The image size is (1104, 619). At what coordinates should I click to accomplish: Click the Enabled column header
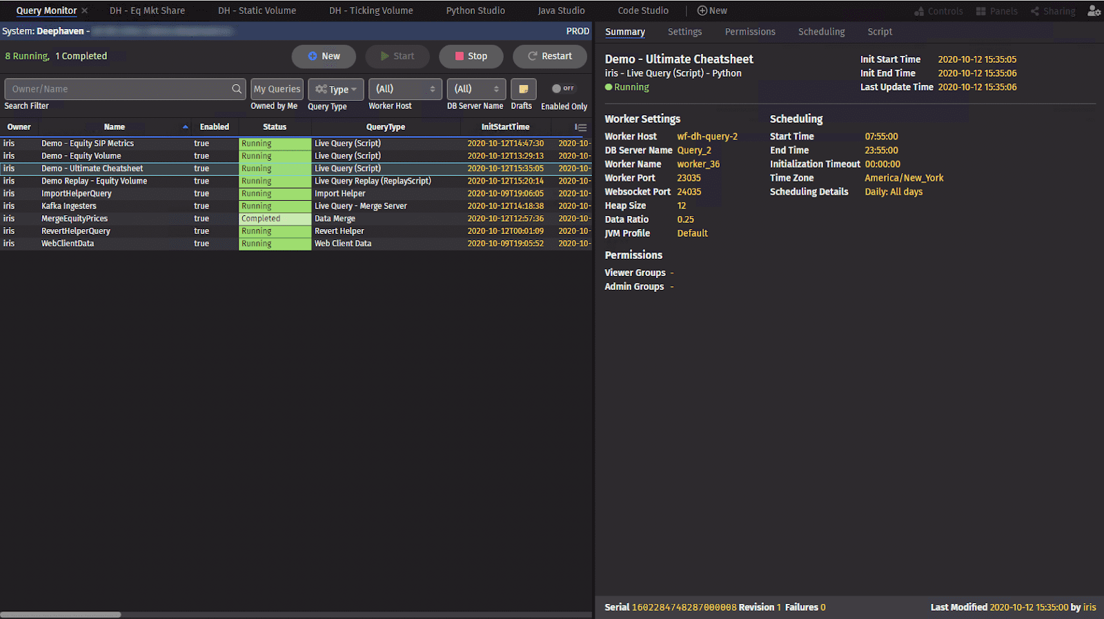click(215, 127)
